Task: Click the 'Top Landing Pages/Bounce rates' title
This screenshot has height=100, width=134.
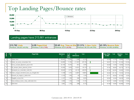Action: tap(47, 9)
